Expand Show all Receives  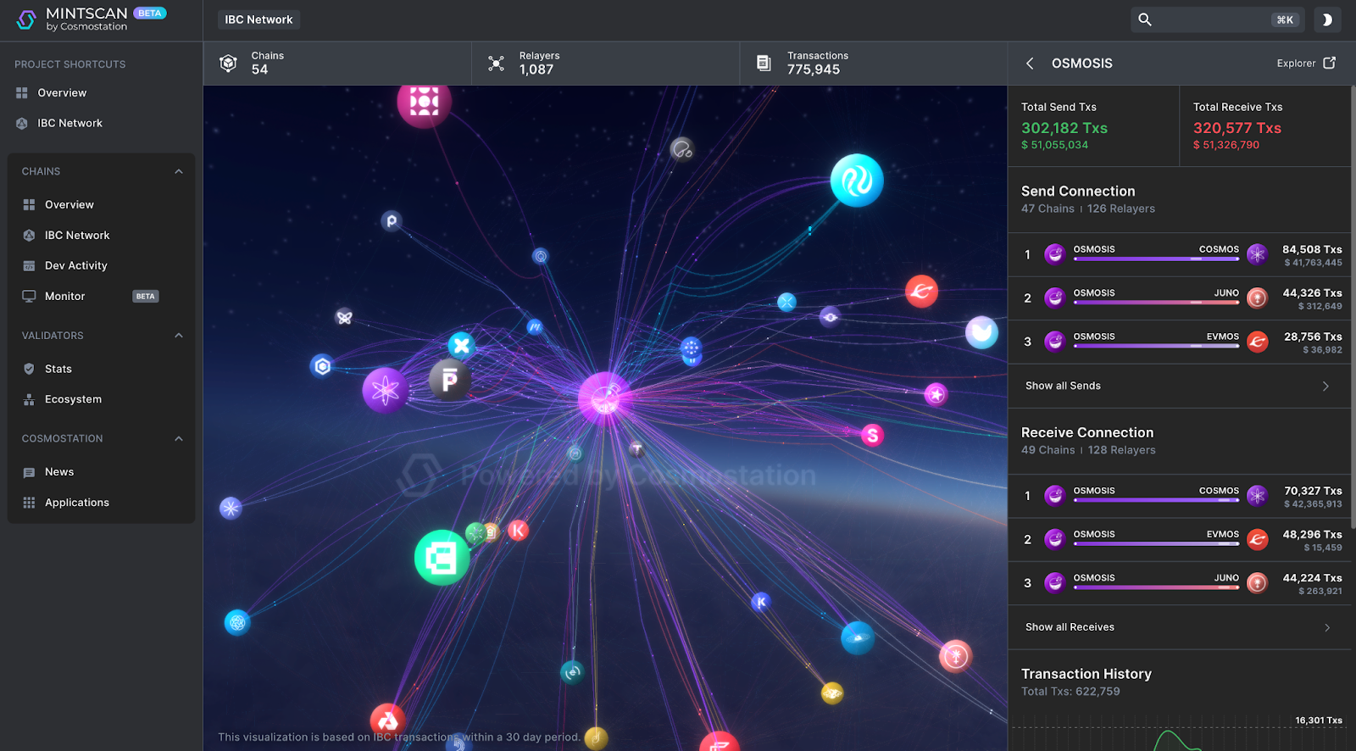[1179, 628]
